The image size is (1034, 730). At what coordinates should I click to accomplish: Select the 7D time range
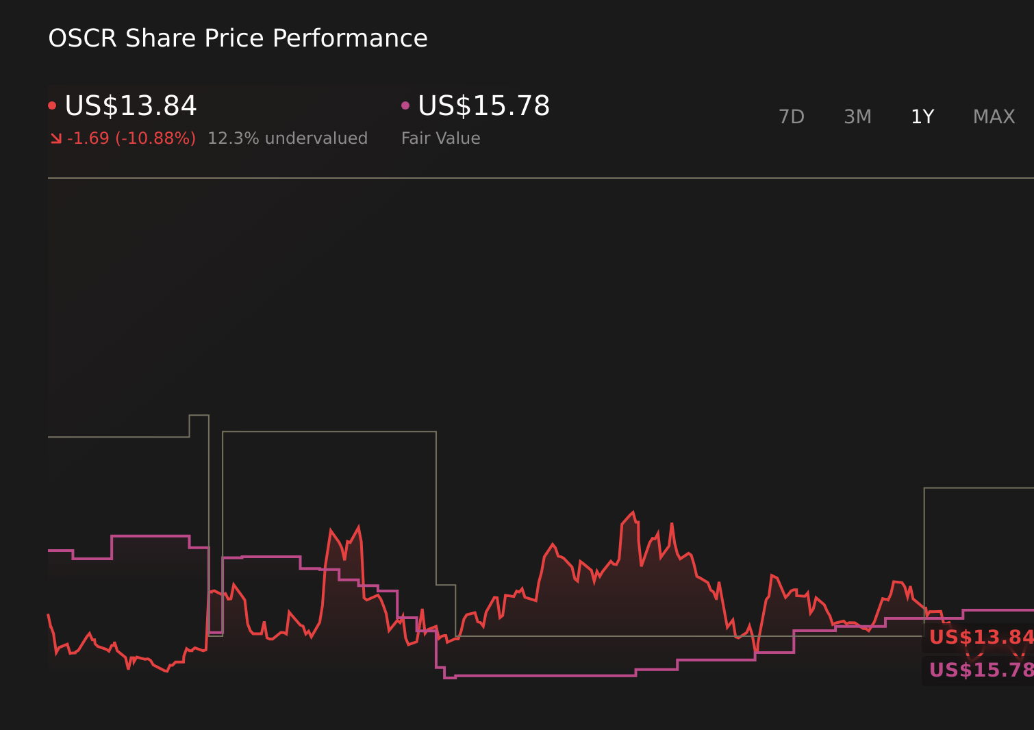(x=792, y=116)
